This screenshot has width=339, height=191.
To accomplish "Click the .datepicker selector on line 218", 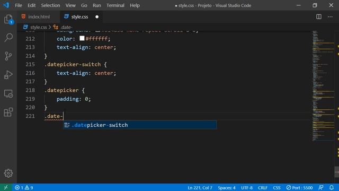I will (x=61, y=90).
